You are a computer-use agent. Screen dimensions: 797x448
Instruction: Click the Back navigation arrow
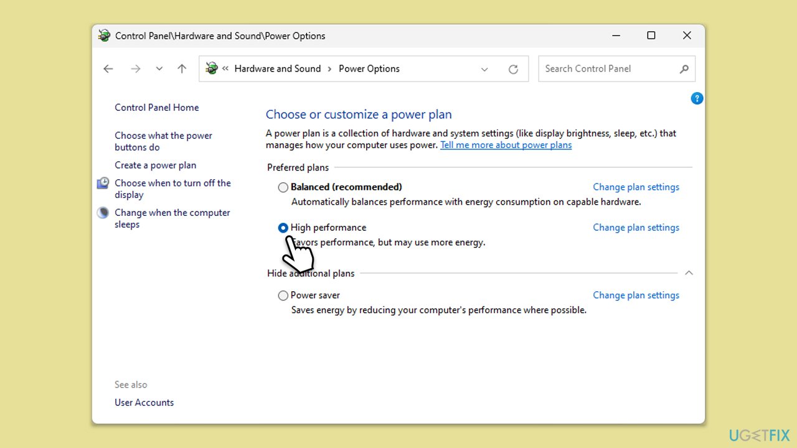[x=108, y=69]
